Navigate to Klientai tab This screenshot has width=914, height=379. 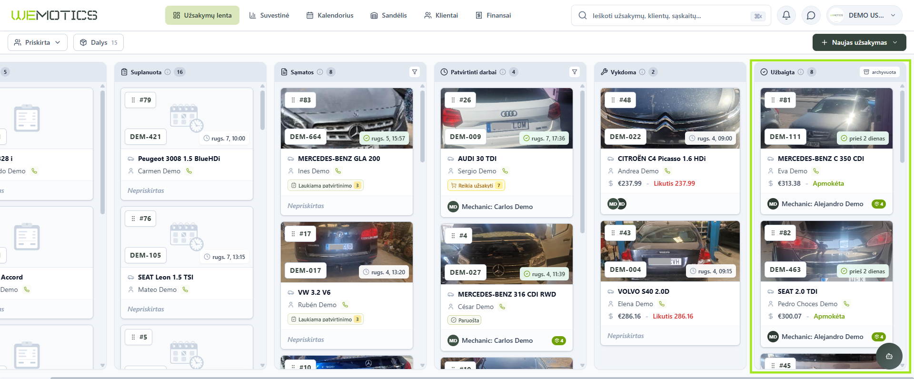pyautogui.click(x=441, y=15)
